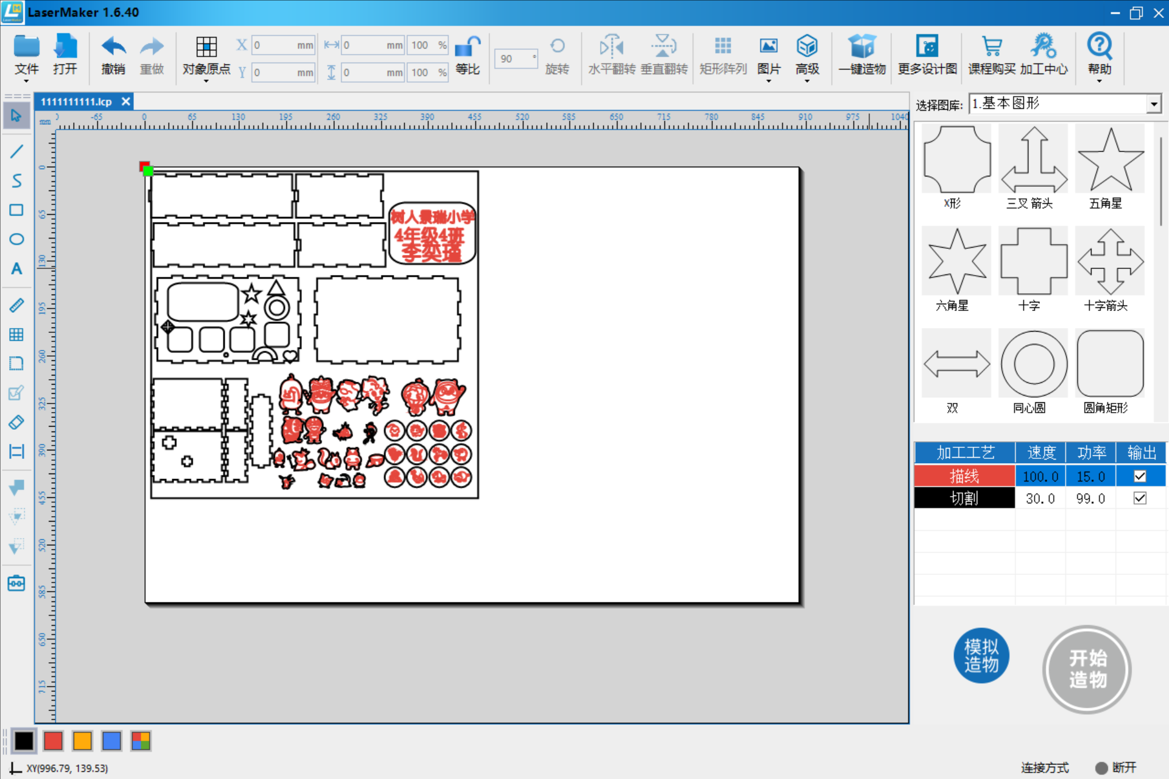Pick the black color swatch
The image size is (1169, 779).
click(24, 741)
